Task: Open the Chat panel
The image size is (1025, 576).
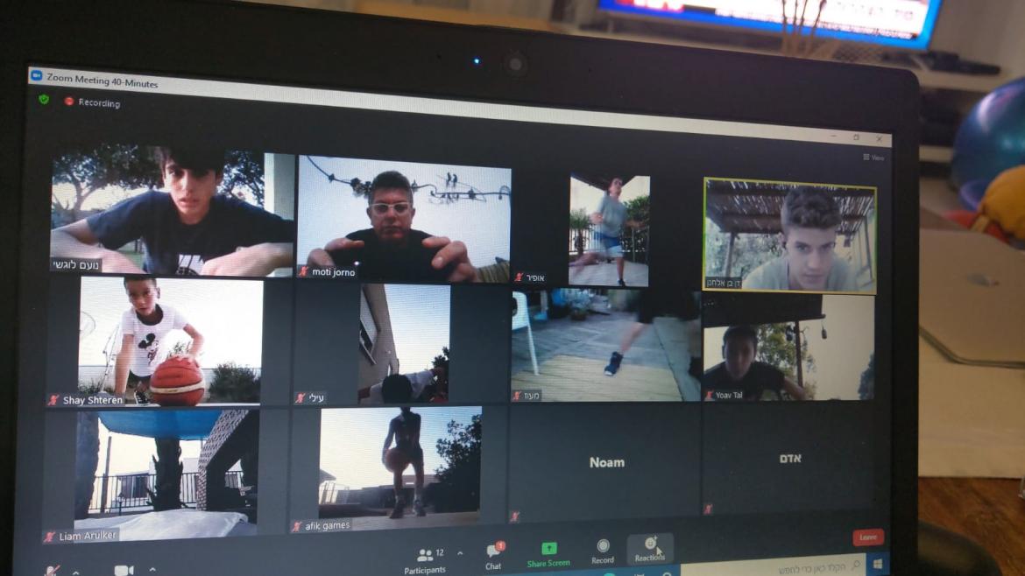Action: 494,553
